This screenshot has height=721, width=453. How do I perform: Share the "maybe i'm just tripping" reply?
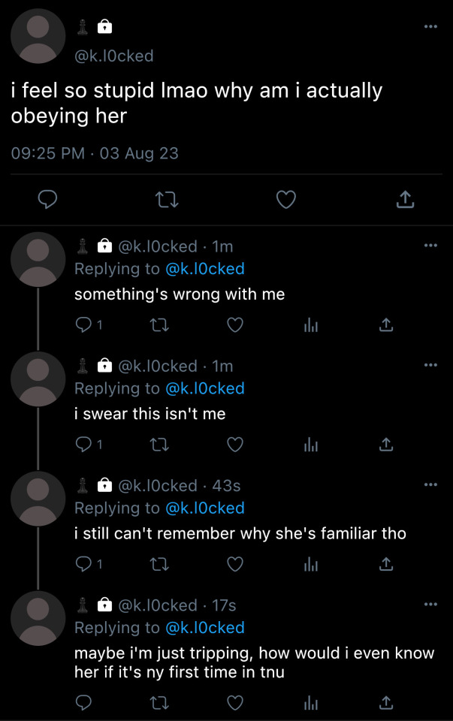pyautogui.click(x=385, y=703)
